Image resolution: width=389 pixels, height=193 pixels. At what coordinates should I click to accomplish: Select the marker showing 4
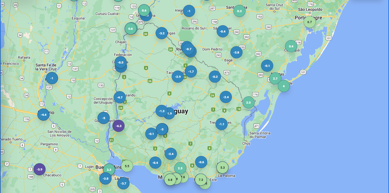[x=284, y=86]
